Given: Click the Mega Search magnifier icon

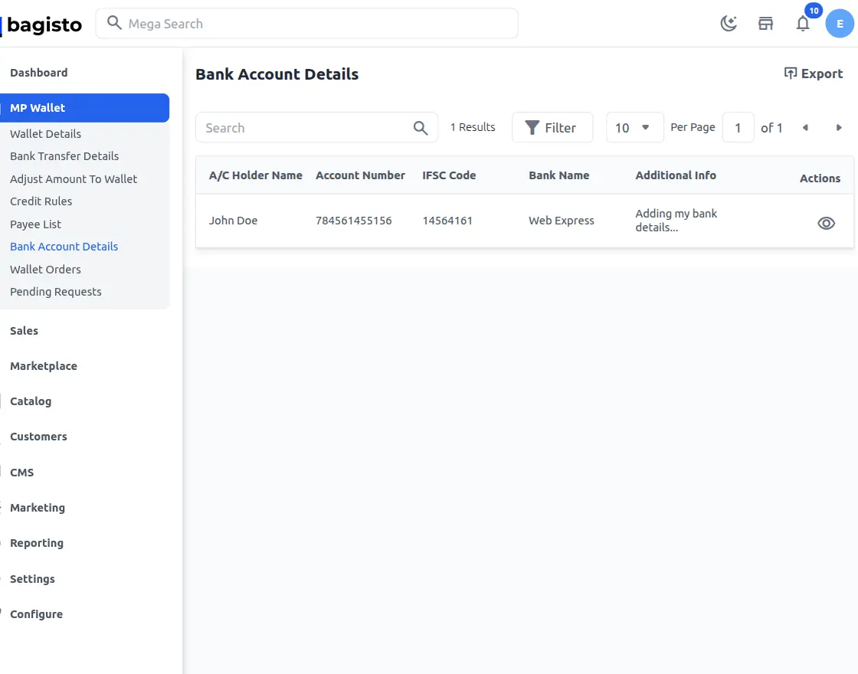Looking at the screenshot, I should [113, 24].
